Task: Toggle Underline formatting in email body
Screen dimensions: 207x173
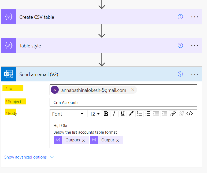Action: click(x=123, y=114)
